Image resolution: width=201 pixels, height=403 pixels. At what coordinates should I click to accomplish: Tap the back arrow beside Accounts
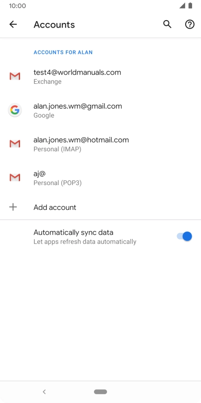(x=13, y=24)
